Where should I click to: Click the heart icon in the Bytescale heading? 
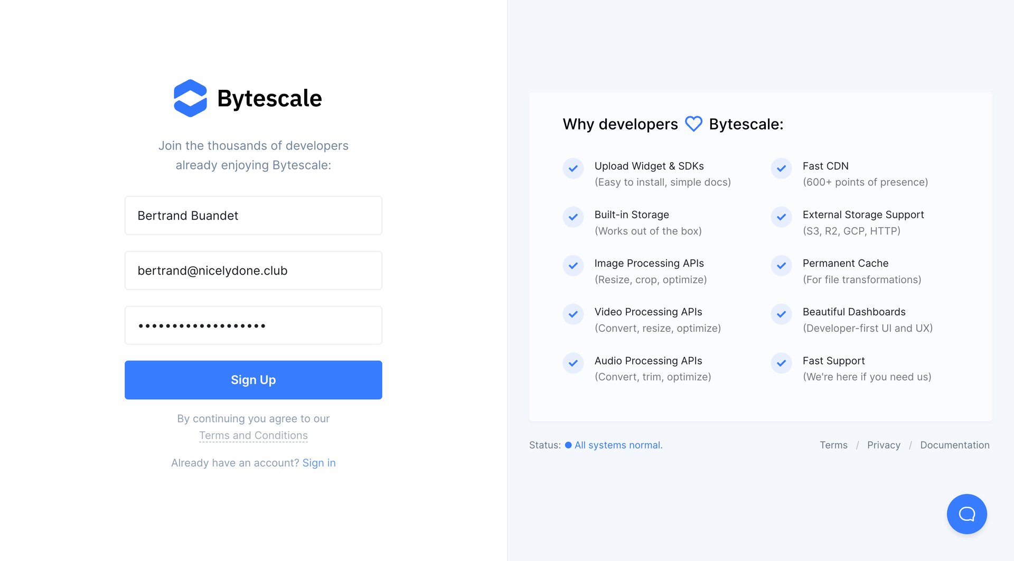tap(693, 124)
